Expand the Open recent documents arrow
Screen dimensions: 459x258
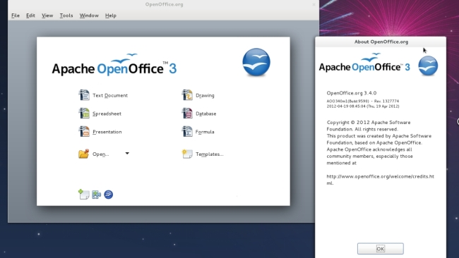pos(127,153)
